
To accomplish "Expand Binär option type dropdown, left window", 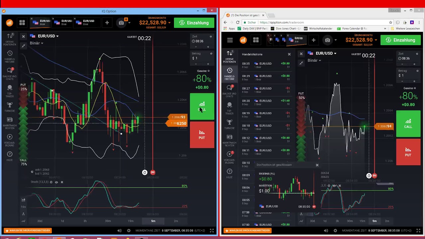I will point(37,43).
